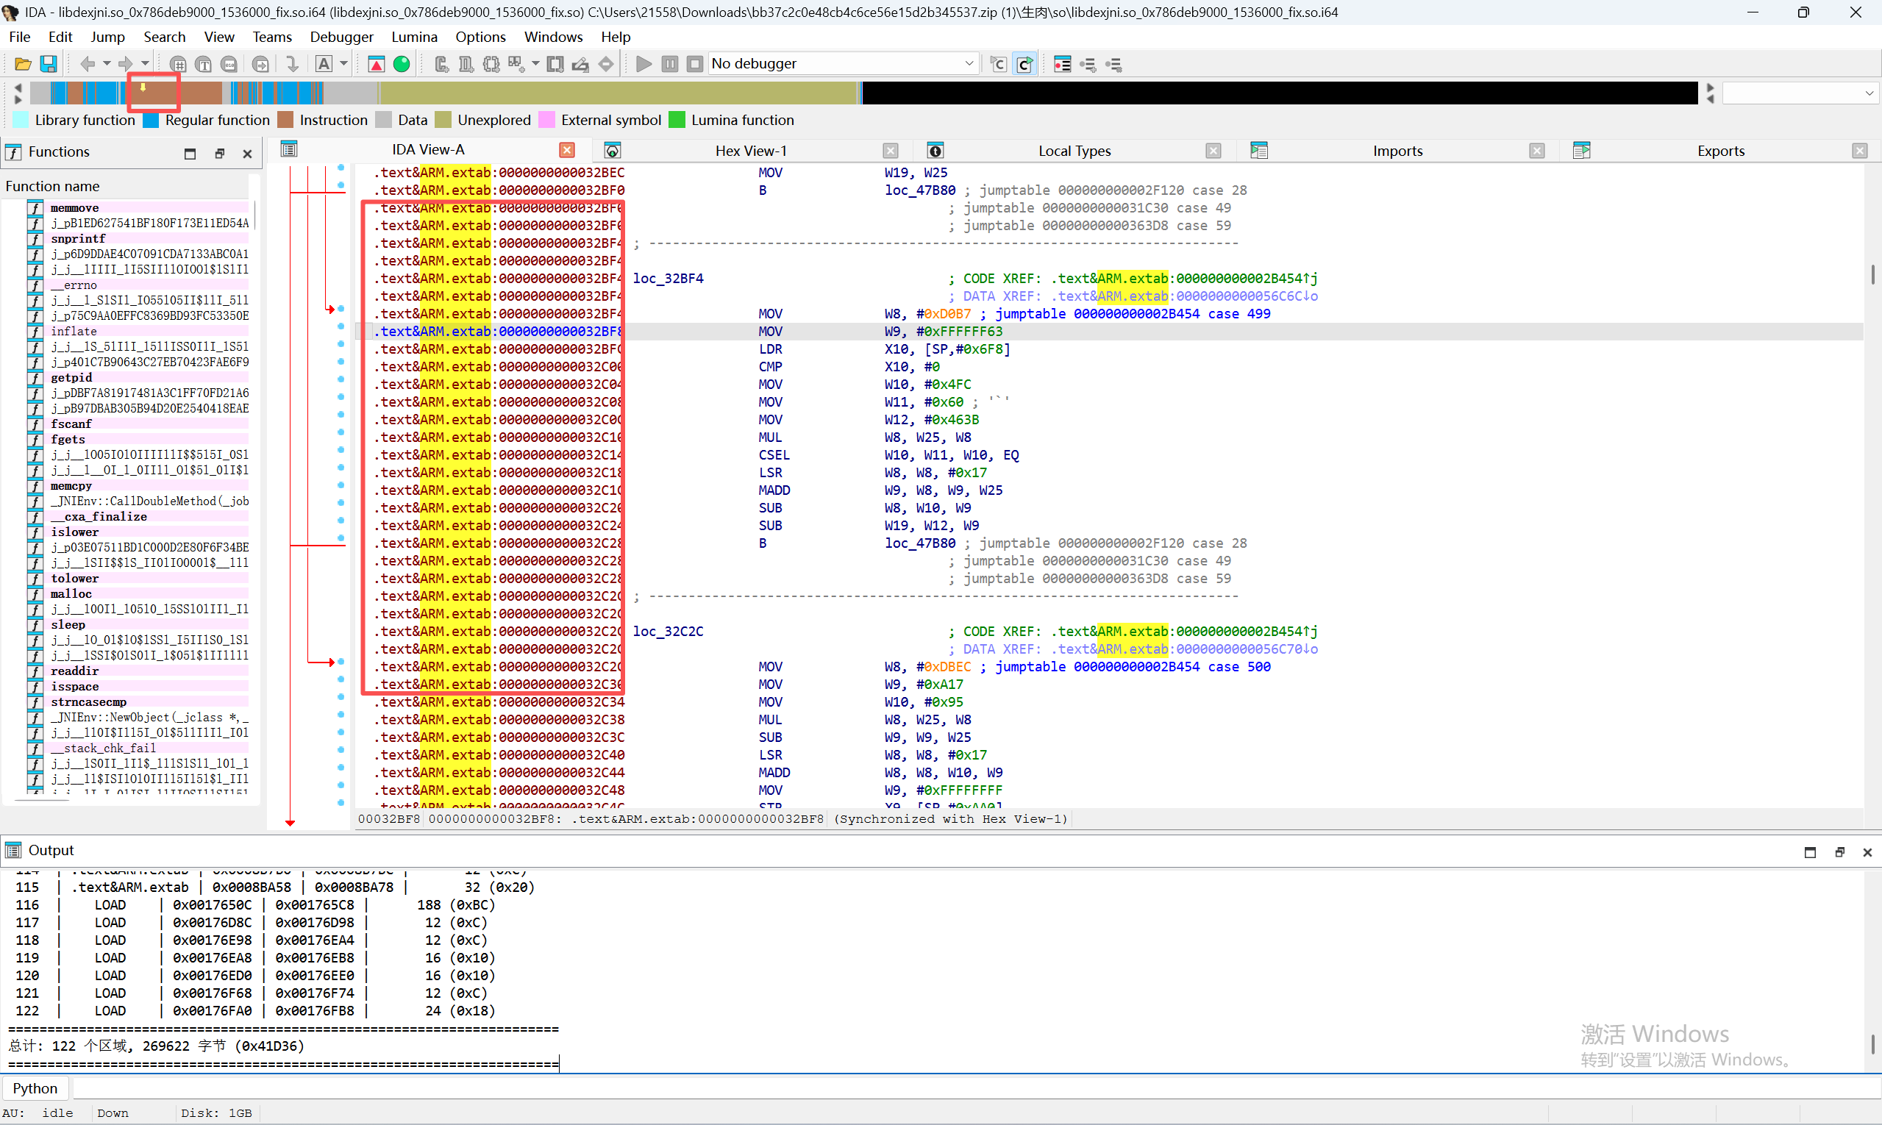Open the Lumina menu
This screenshot has width=1882, height=1125.
pos(414,36)
